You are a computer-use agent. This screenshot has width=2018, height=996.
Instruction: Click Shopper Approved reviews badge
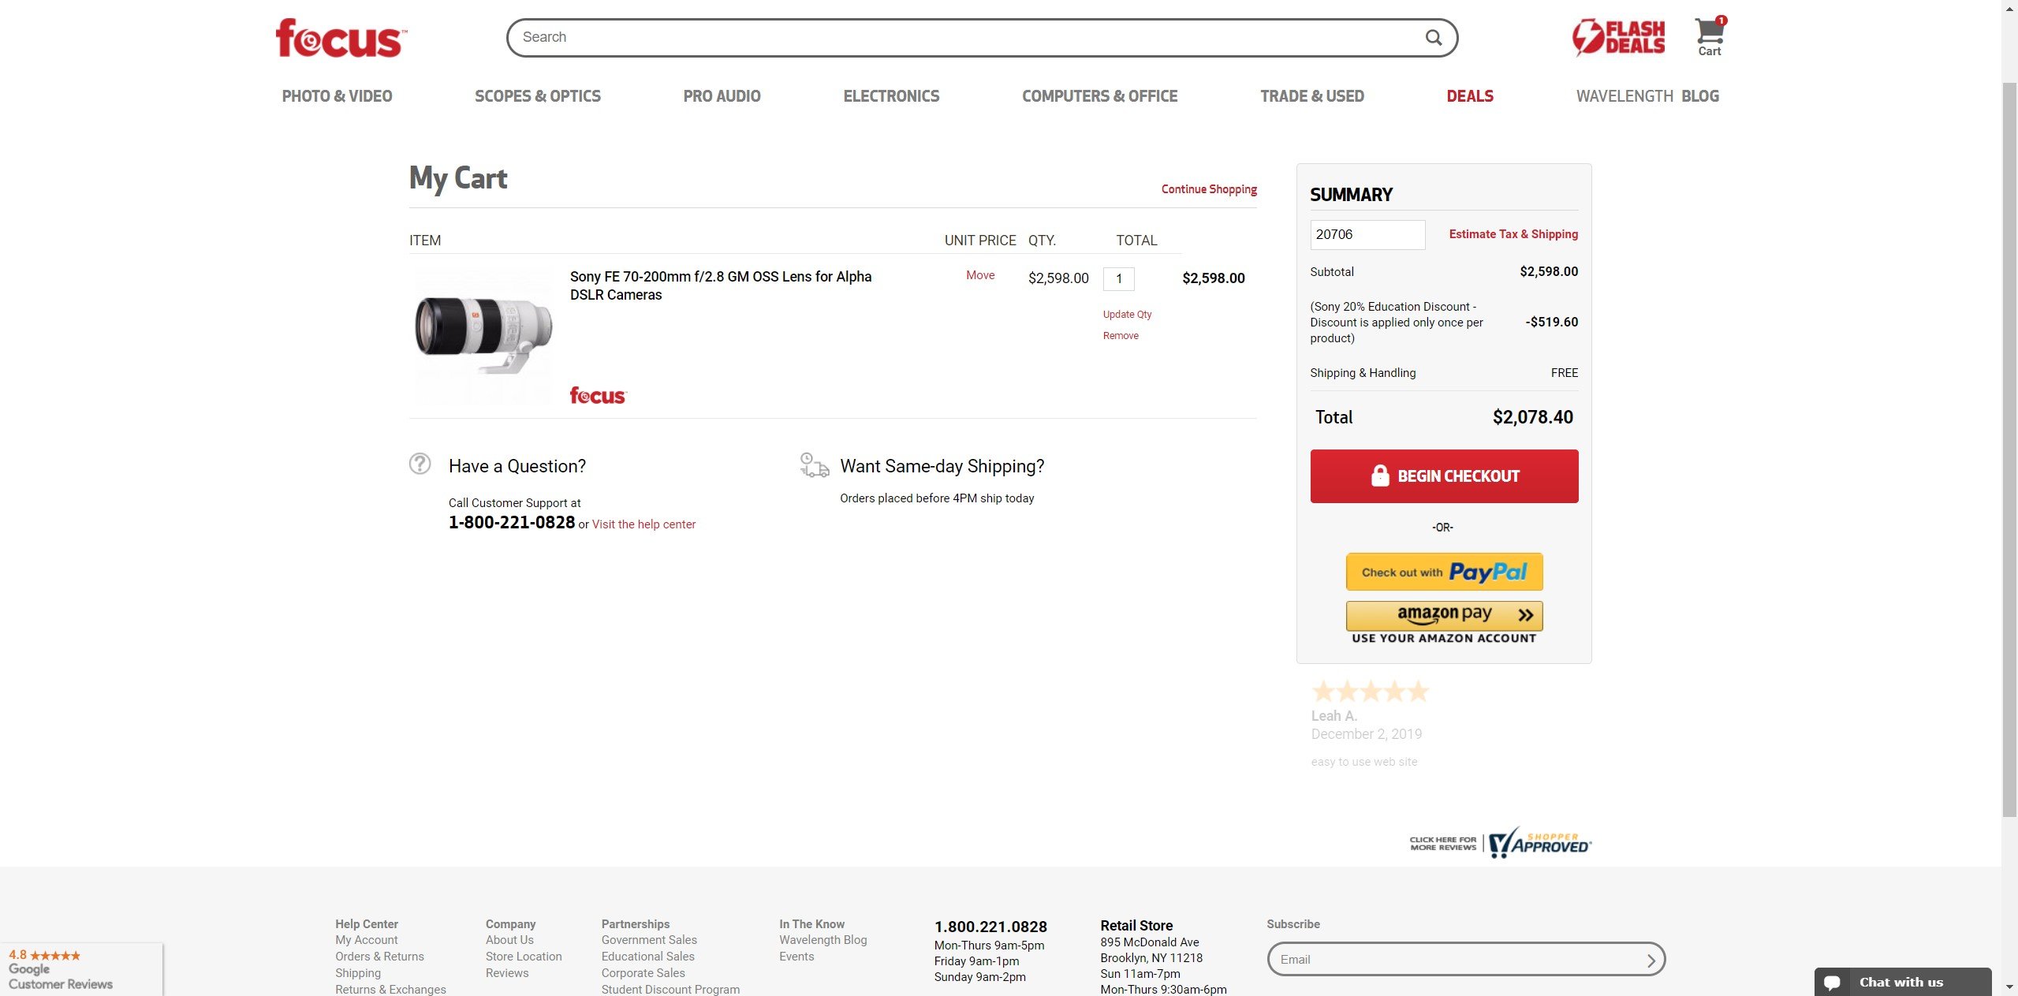coord(1500,843)
